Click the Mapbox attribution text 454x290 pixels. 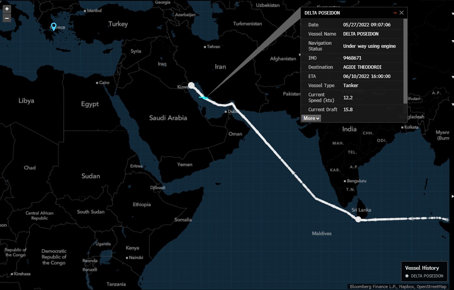point(407,287)
